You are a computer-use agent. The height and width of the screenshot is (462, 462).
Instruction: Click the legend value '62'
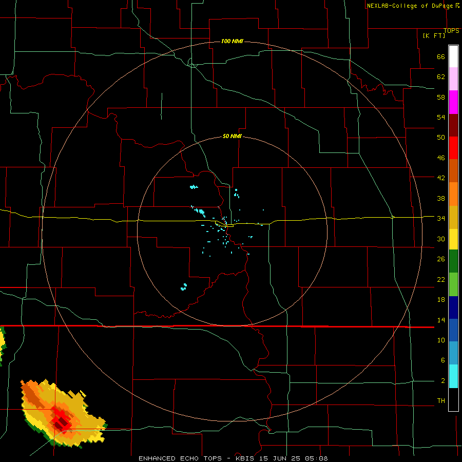[x=441, y=77]
